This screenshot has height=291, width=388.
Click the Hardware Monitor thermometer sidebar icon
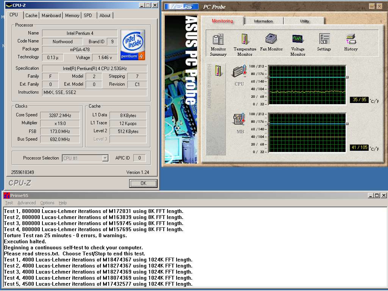(x=218, y=70)
